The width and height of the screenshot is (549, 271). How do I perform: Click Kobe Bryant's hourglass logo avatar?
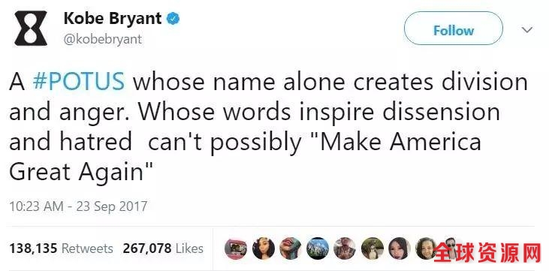coord(31,28)
